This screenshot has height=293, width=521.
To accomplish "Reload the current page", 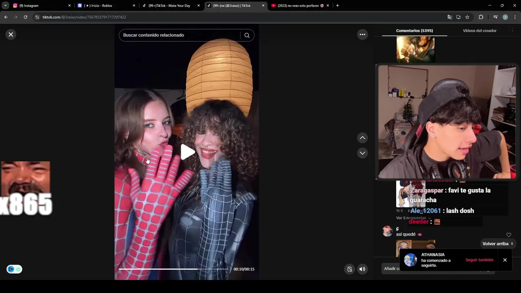I will click(x=25, y=17).
